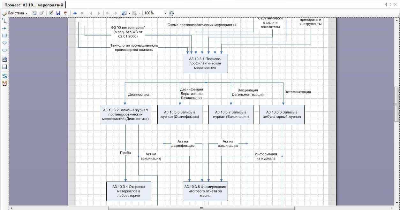Click the alarm clock event tool
Image resolution: width=400 pixels, height=210 pixels.
pyautogui.click(x=4, y=83)
